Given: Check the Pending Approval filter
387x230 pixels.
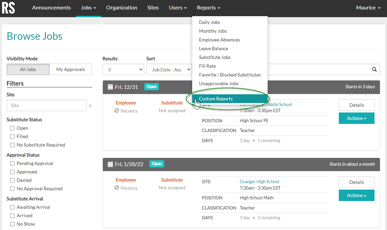Looking at the screenshot, I should point(12,163).
